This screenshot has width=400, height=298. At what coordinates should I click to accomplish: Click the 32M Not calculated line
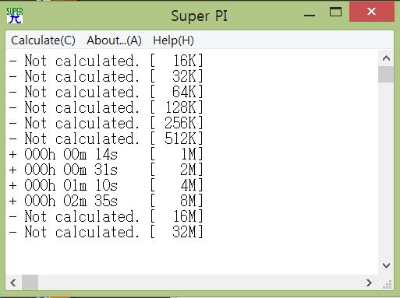106,232
